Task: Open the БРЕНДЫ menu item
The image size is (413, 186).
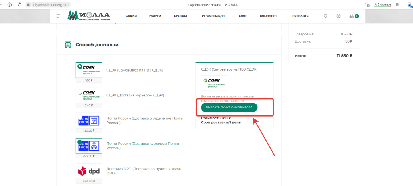Action: pos(180,16)
